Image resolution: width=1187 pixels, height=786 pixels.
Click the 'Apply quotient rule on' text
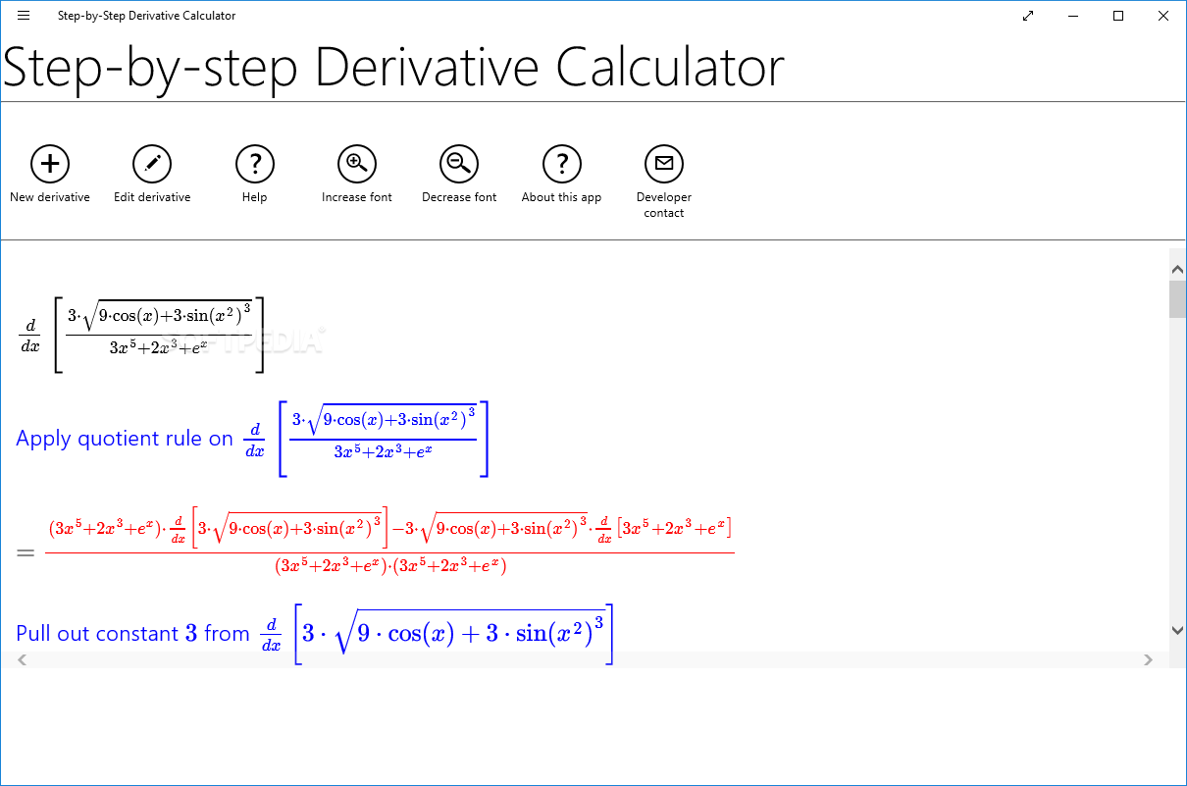[x=125, y=439]
